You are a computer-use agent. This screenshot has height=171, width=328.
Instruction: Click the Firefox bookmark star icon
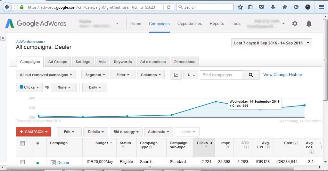click(x=240, y=7)
